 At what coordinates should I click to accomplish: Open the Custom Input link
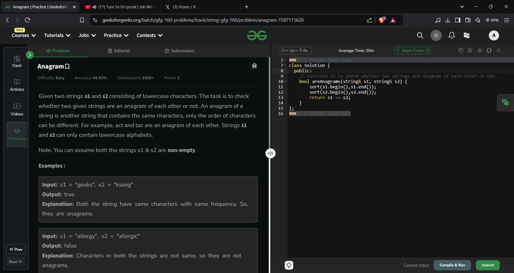pos(416,265)
